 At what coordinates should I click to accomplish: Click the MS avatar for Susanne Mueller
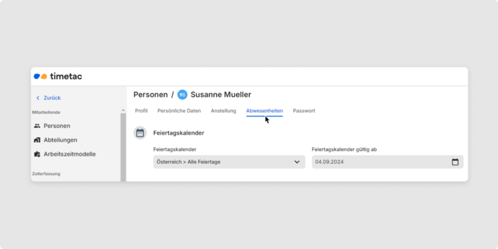click(182, 95)
